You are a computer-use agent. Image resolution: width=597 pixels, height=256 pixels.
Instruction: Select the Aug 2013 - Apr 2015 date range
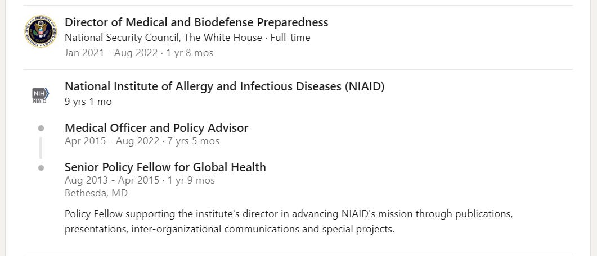[112, 180]
